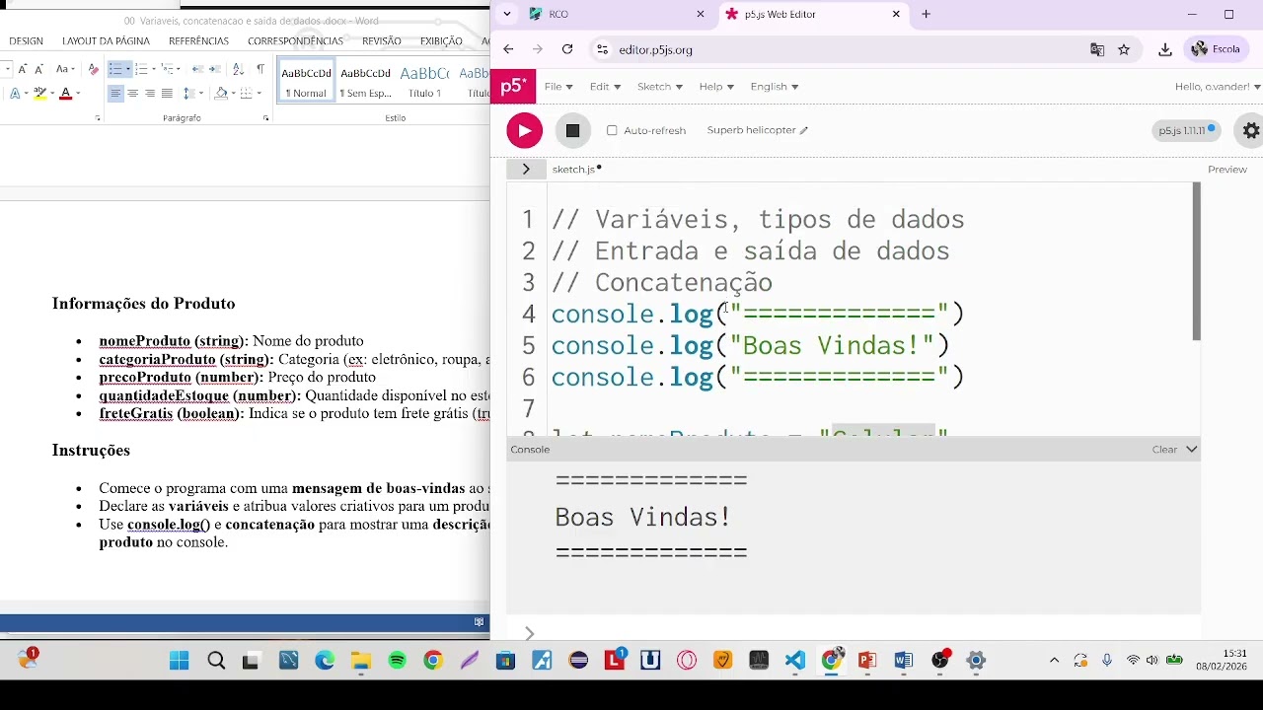Apply red font color in Word

pos(65,94)
